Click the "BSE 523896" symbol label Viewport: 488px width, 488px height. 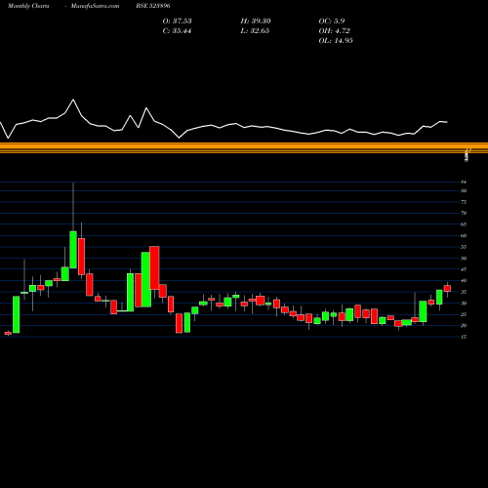click(153, 6)
